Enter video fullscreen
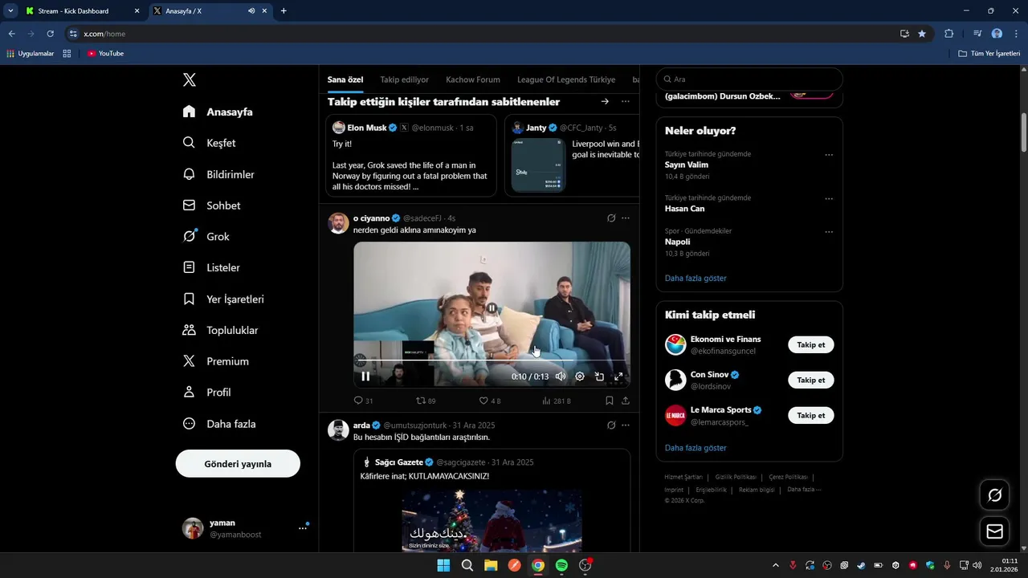Image resolution: width=1028 pixels, height=578 pixels. pos(618,376)
